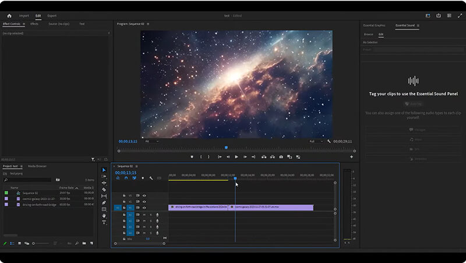Select the Pen tool
This screenshot has width=466, height=263.
[x=104, y=202]
